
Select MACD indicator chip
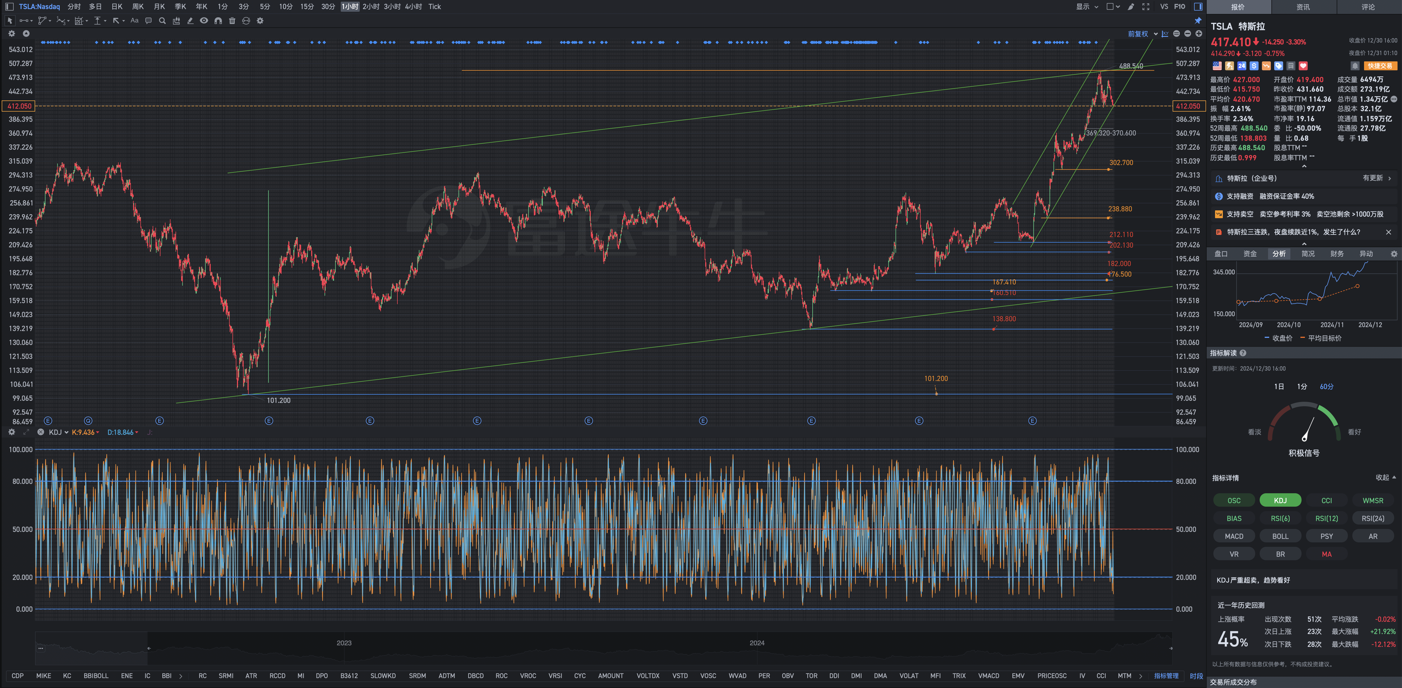pyautogui.click(x=1234, y=536)
